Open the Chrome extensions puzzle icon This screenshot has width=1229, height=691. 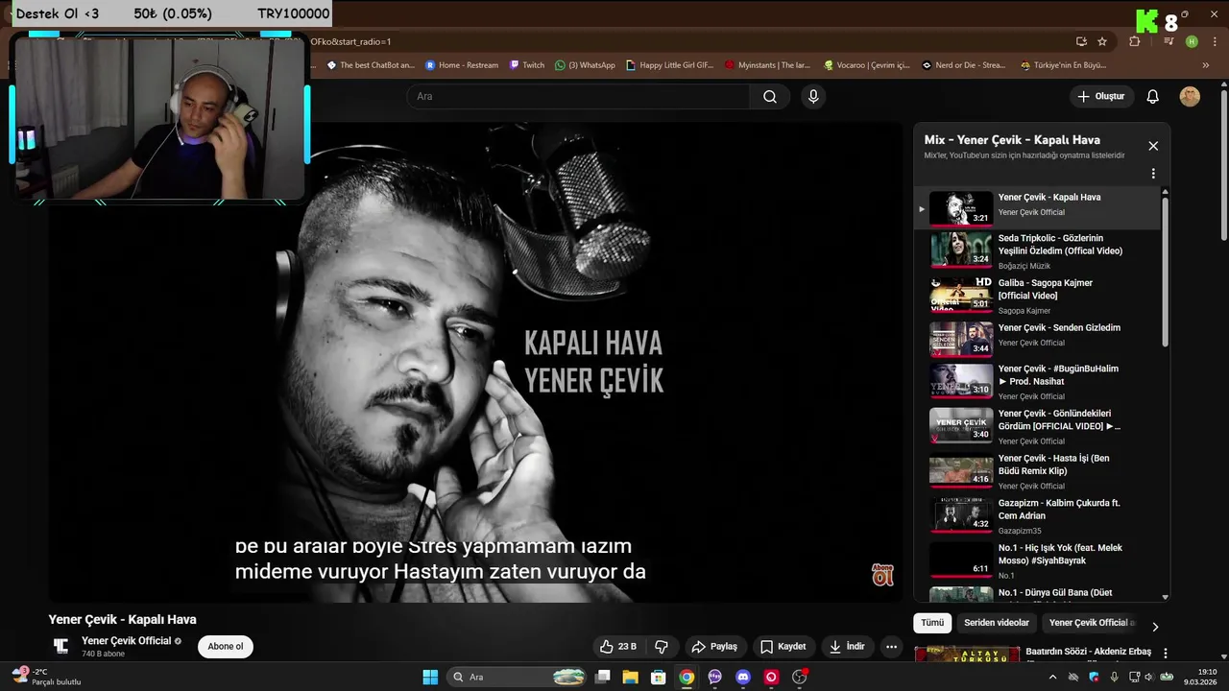click(x=1135, y=41)
